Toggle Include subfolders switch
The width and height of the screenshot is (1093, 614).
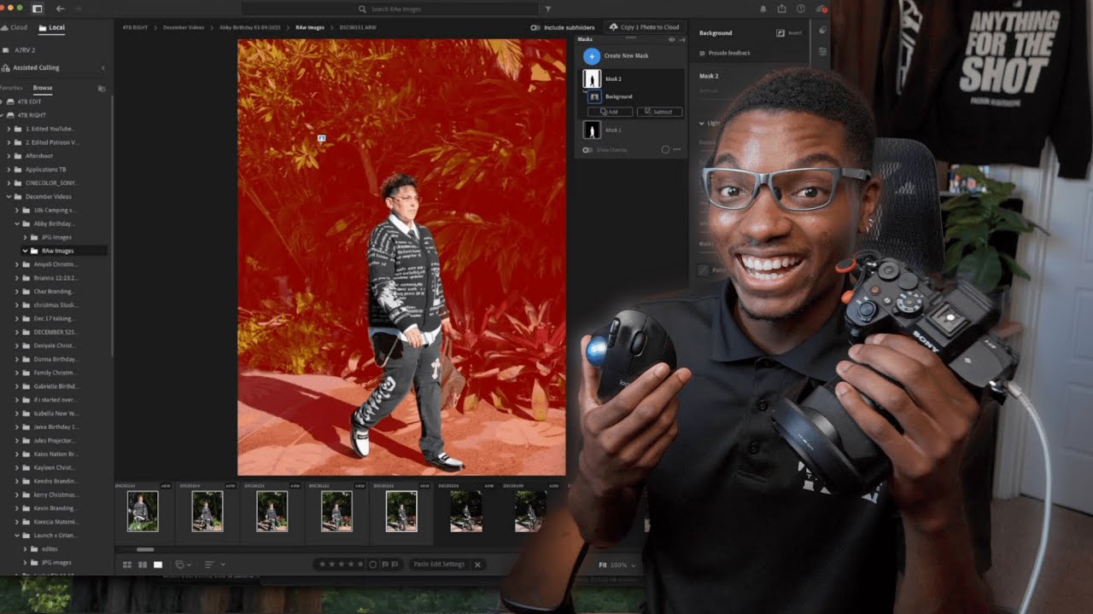pyautogui.click(x=535, y=27)
